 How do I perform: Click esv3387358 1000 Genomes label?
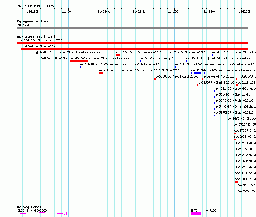(x=215, y=64)
